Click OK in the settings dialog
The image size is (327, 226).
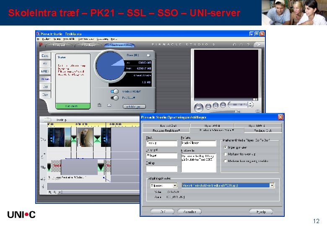[x=163, y=212]
